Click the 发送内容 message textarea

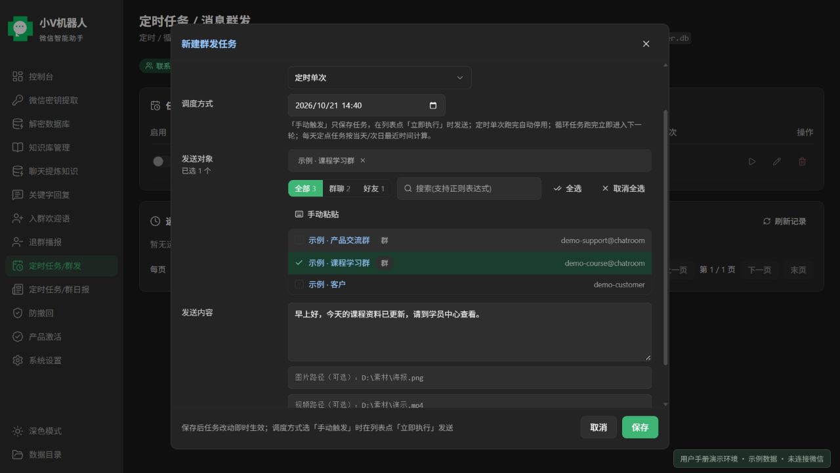(x=470, y=332)
